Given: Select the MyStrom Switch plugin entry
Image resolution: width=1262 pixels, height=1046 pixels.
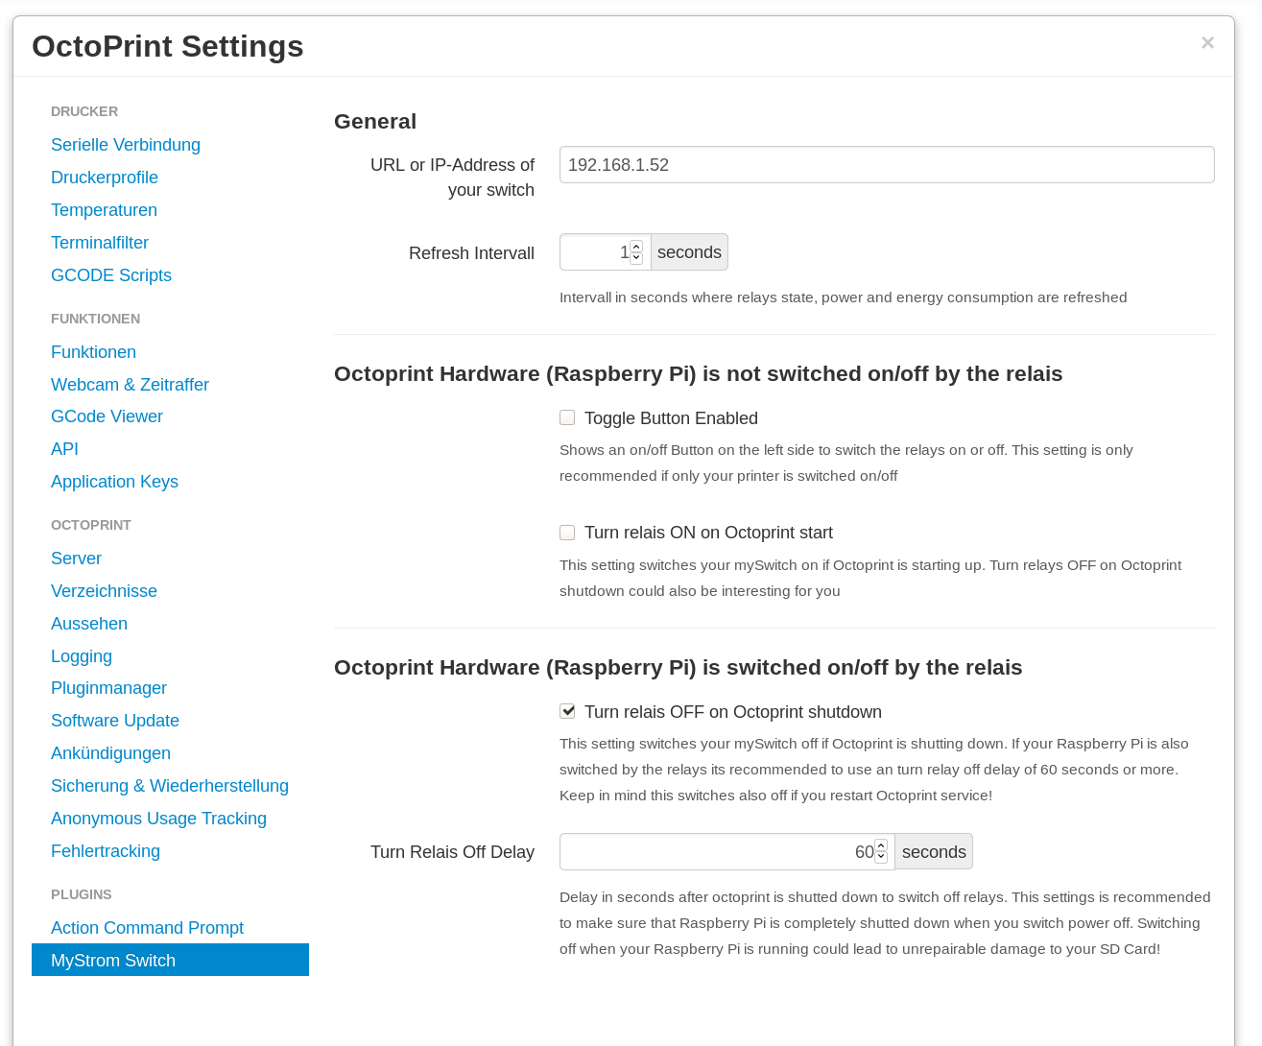Looking at the screenshot, I should 170,960.
